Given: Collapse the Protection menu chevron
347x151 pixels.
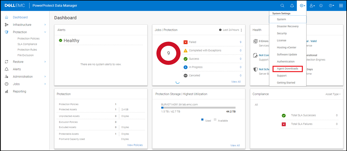Looking at the screenshot, I should (45, 32).
